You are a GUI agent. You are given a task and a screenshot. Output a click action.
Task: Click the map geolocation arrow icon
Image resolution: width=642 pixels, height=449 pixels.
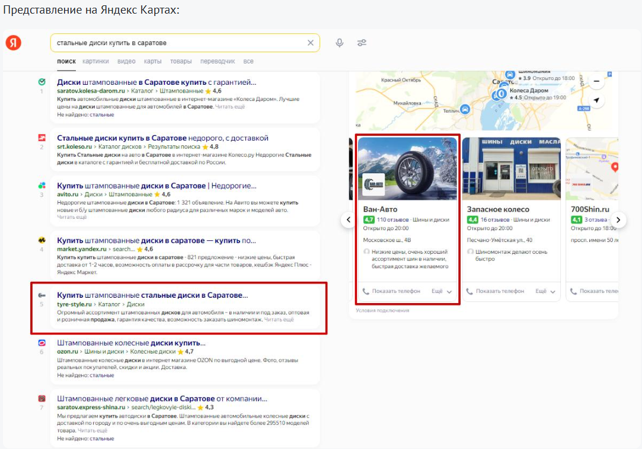[596, 100]
